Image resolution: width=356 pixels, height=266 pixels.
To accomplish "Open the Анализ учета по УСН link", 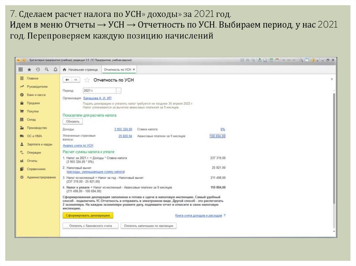I will (78, 145).
